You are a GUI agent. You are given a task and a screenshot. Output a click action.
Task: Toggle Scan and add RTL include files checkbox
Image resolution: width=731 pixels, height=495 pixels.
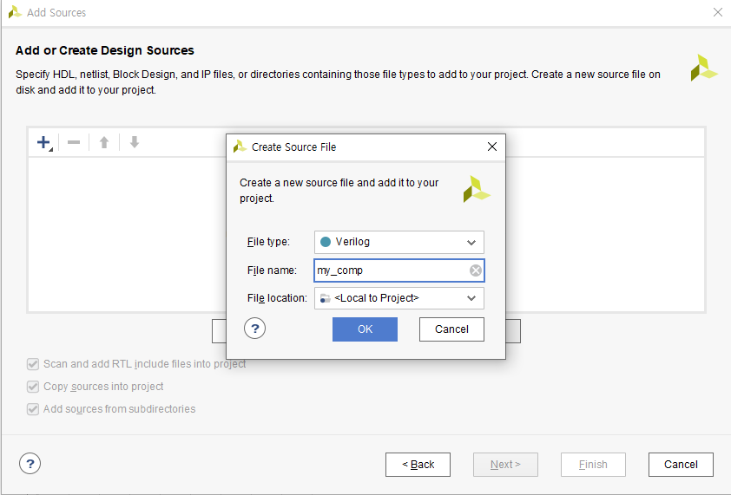[x=33, y=364]
